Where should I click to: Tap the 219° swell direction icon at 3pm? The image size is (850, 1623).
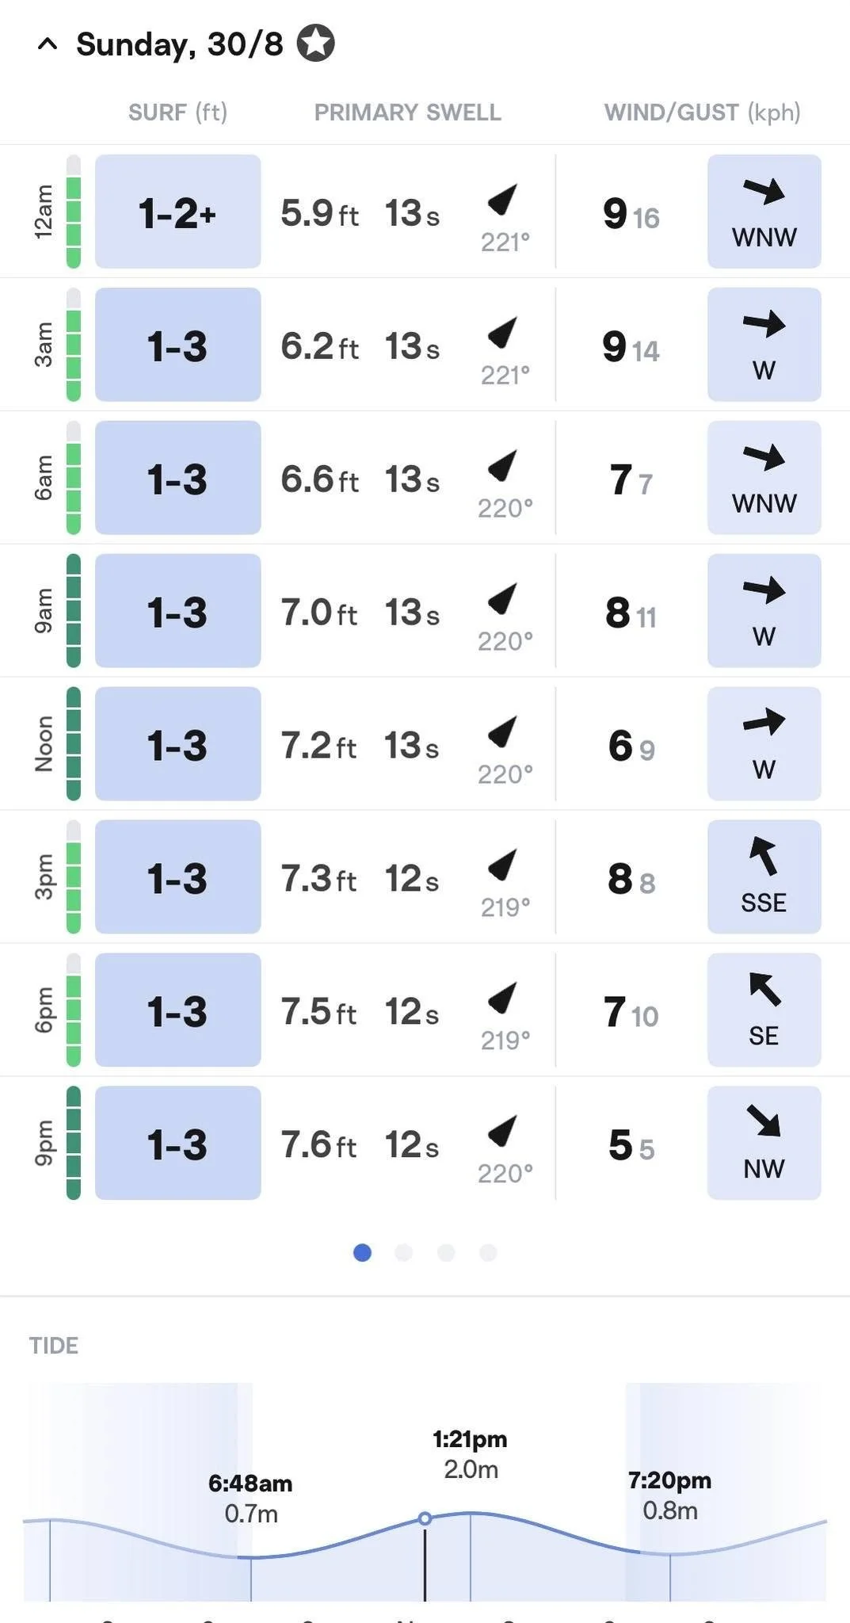503,865
